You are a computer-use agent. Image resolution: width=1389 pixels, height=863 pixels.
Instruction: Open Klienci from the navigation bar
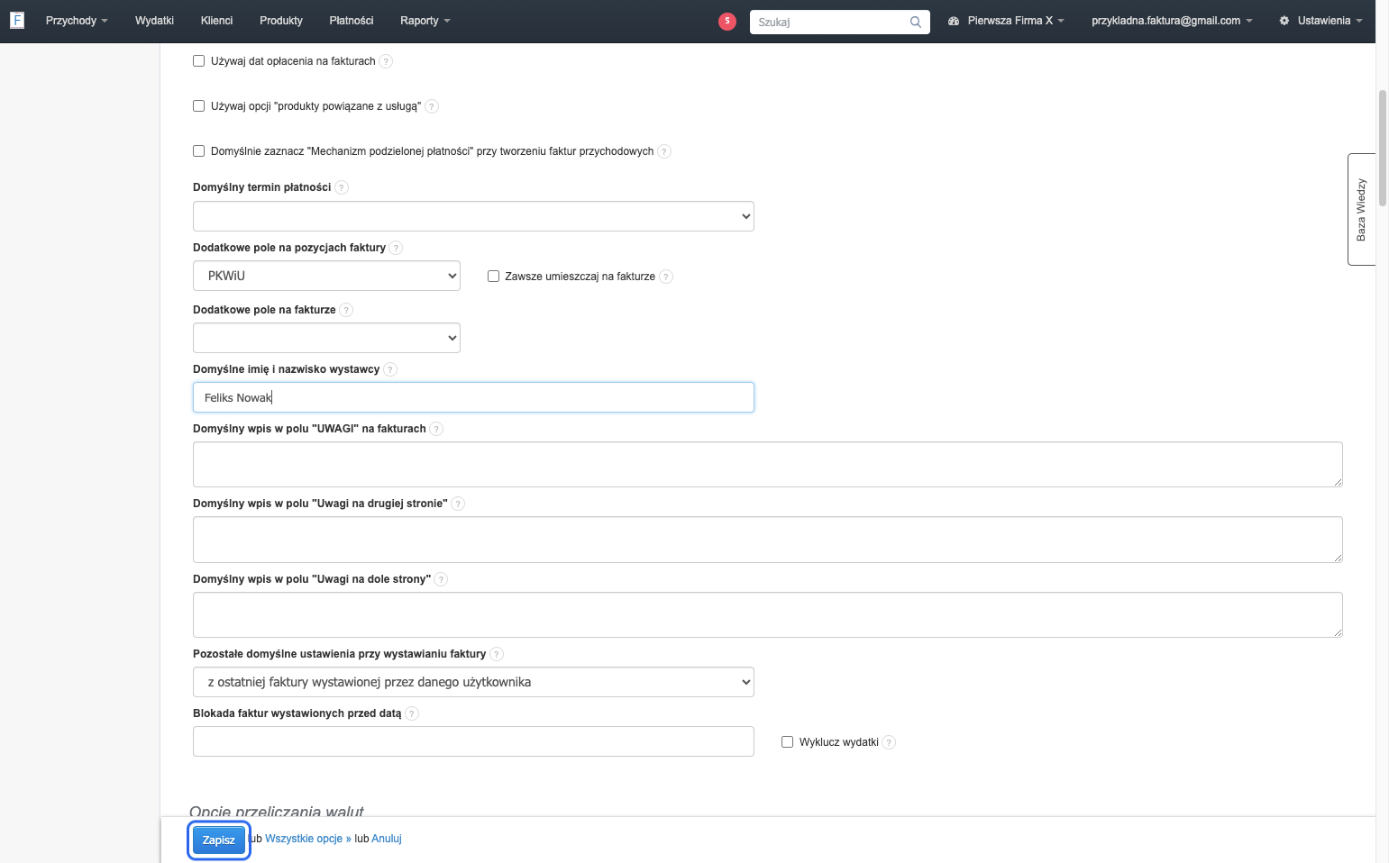[x=216, y=21]
